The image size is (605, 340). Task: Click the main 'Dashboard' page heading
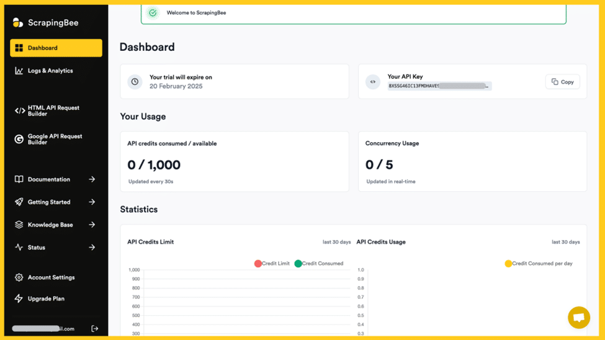(x=147, y=47)
